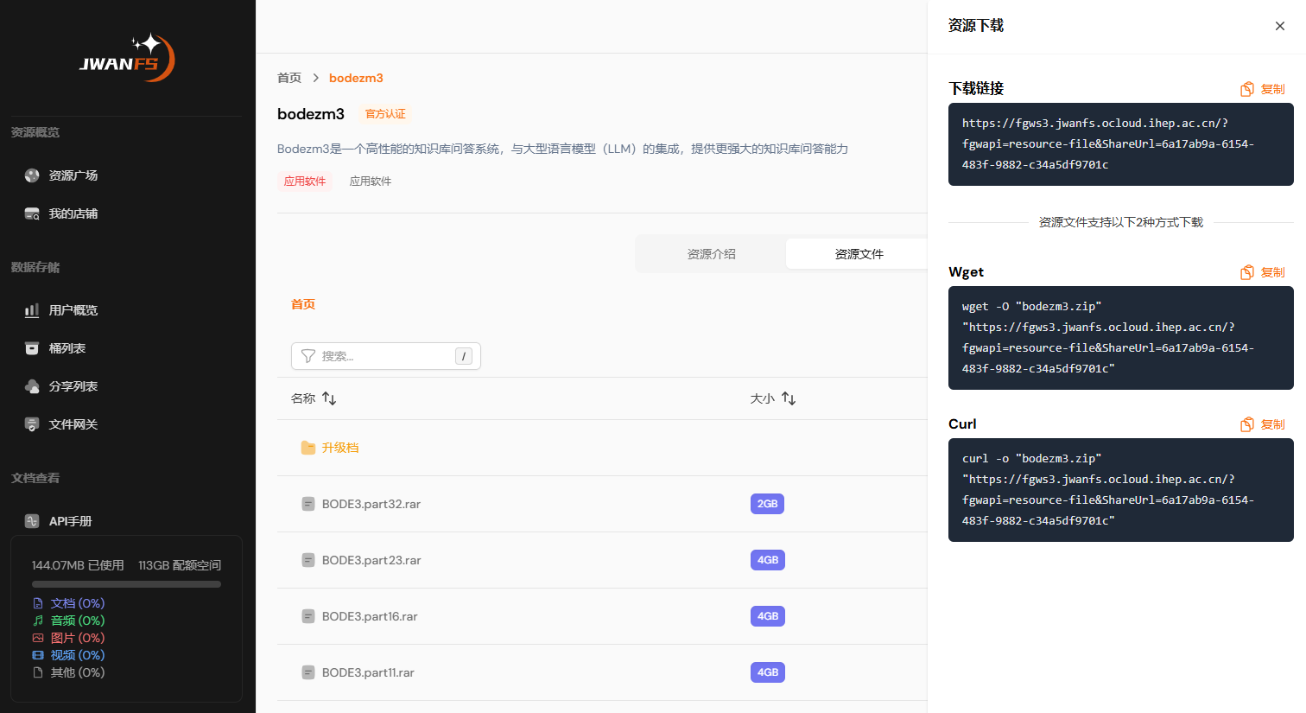Click 复制 text next to 下载链接
1306x713 pixels.
tap(1272, 89)
